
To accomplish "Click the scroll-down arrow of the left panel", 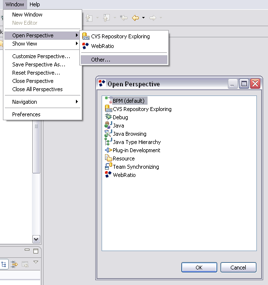I will point(36,239).
